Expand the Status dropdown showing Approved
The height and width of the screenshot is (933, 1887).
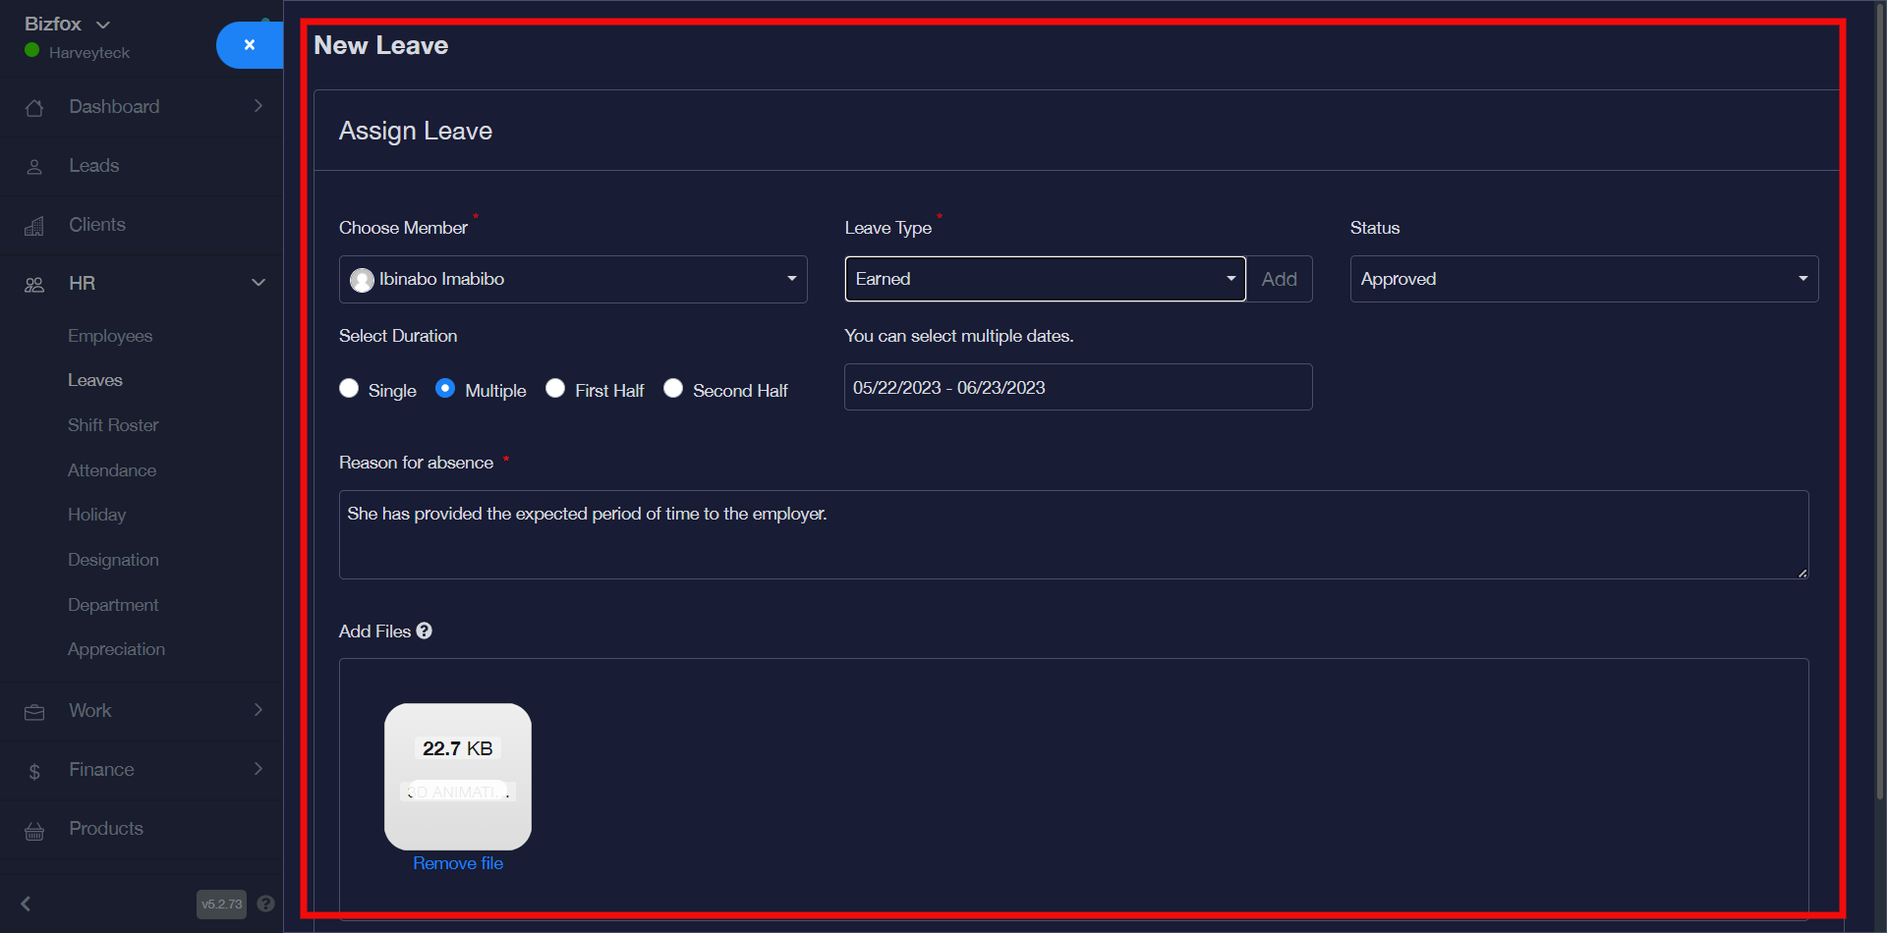(1583, 280)
